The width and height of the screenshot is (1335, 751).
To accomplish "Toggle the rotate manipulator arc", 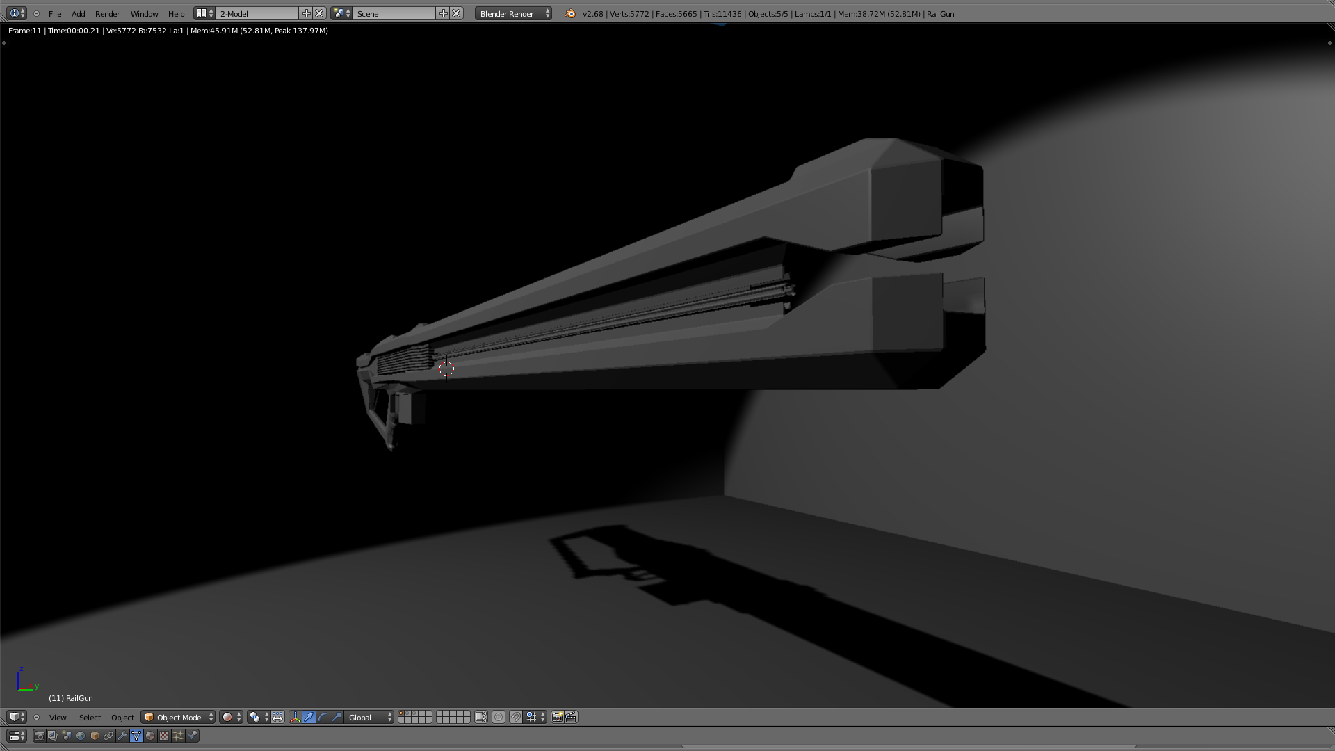I will click(x=323, y=717).
